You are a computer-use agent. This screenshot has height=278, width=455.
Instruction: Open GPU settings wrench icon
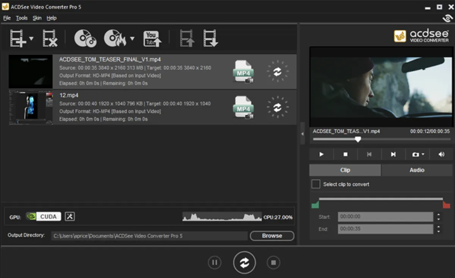(70, 217)
